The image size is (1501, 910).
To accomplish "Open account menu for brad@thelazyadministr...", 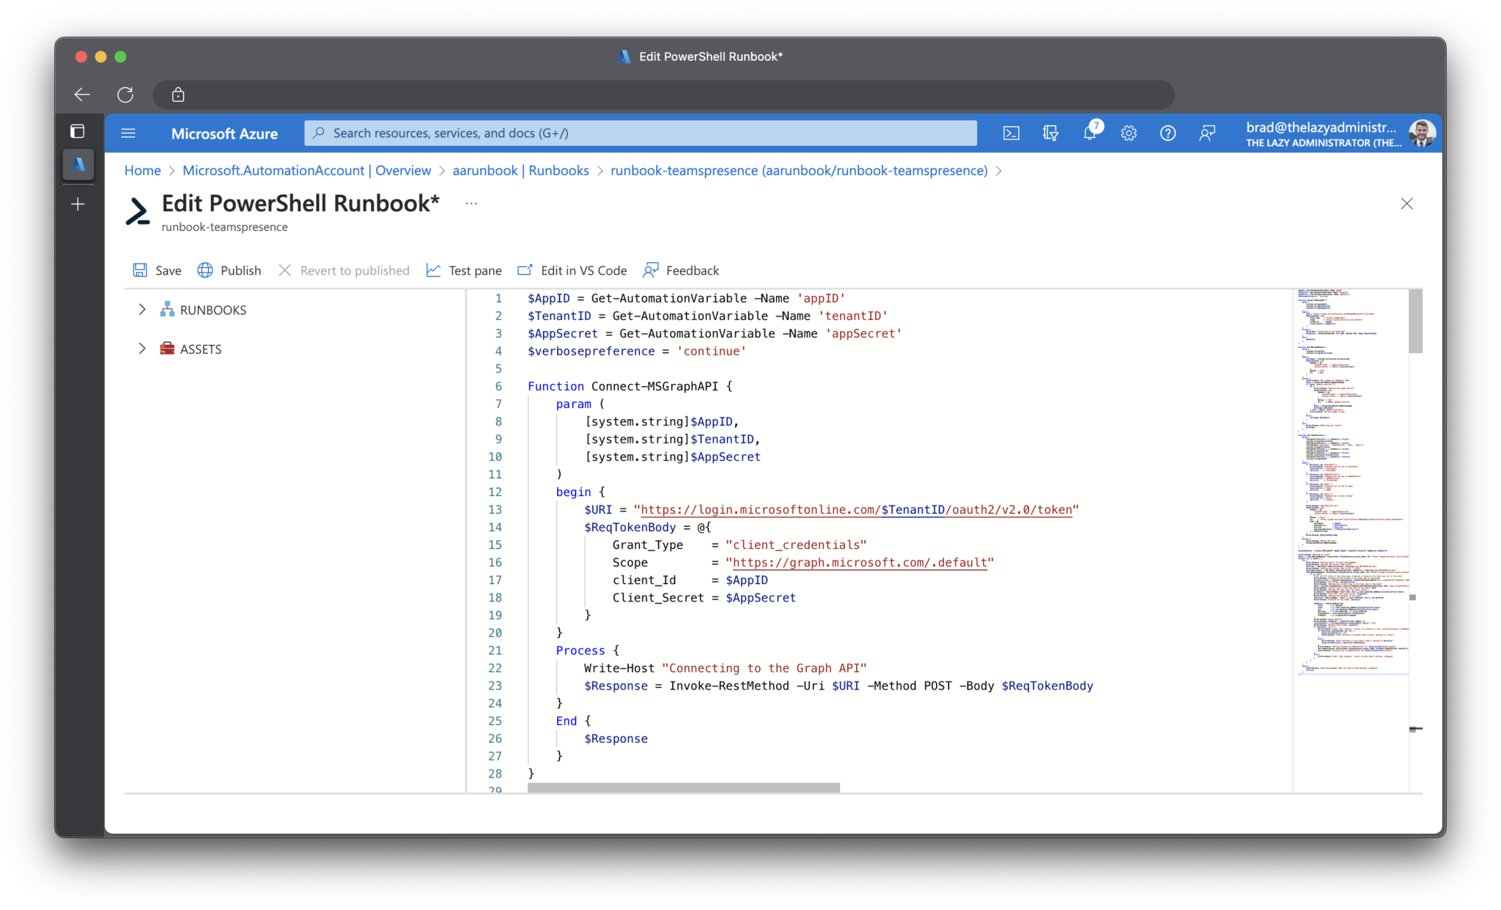I will tap(1323, 133).
